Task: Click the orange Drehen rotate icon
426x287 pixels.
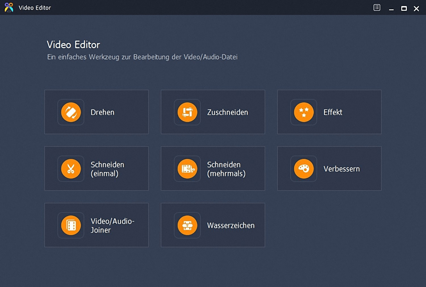Action: 71,112
